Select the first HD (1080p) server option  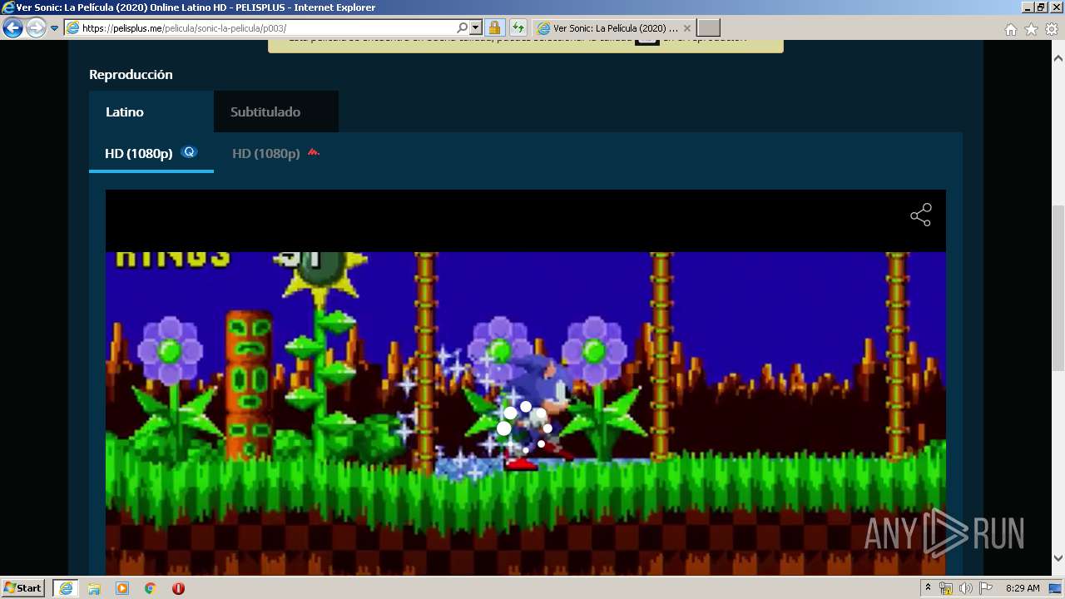tap(151, 153)
